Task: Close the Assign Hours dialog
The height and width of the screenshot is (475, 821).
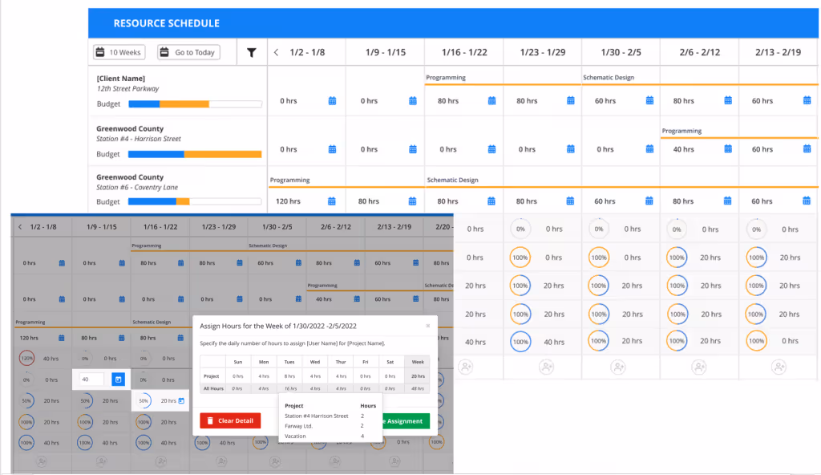Action: (428, 326)
